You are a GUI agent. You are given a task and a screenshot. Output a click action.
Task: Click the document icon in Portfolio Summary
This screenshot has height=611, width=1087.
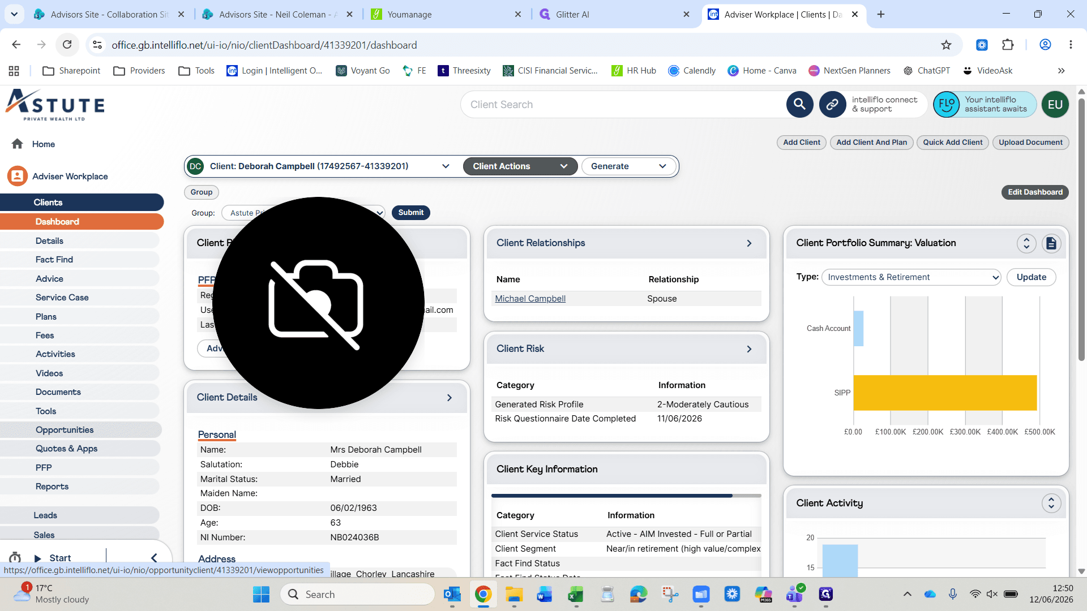[x=1051, y=243]
